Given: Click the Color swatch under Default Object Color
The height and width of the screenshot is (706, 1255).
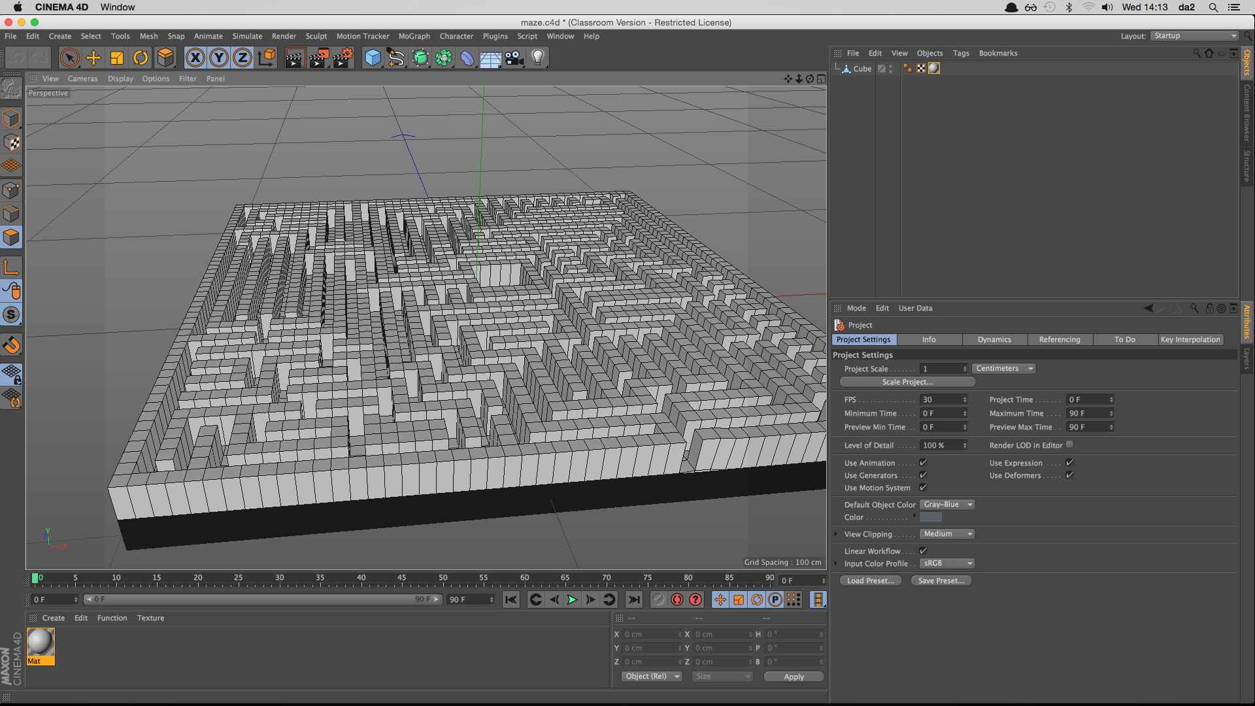Looking at the screenshot, I should (x=930, y=518).
